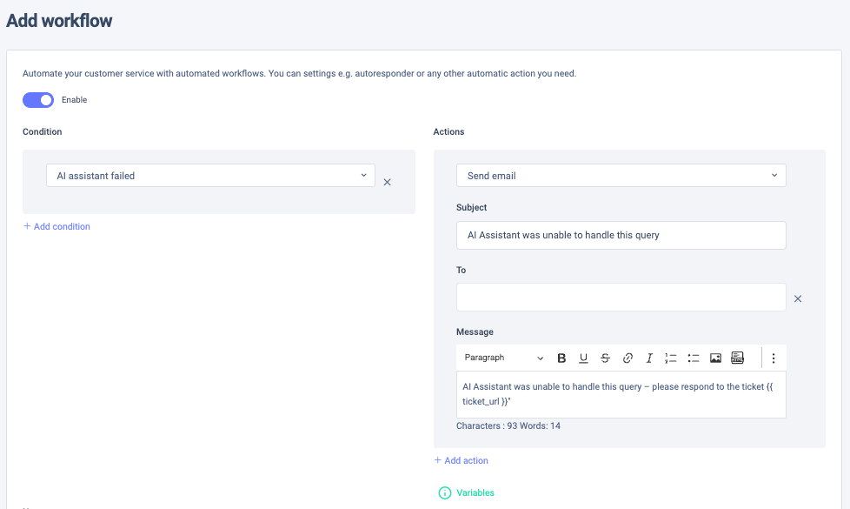Apply bold formatting in message editor
Screen dimensions: 850x509
click(561, 358)
